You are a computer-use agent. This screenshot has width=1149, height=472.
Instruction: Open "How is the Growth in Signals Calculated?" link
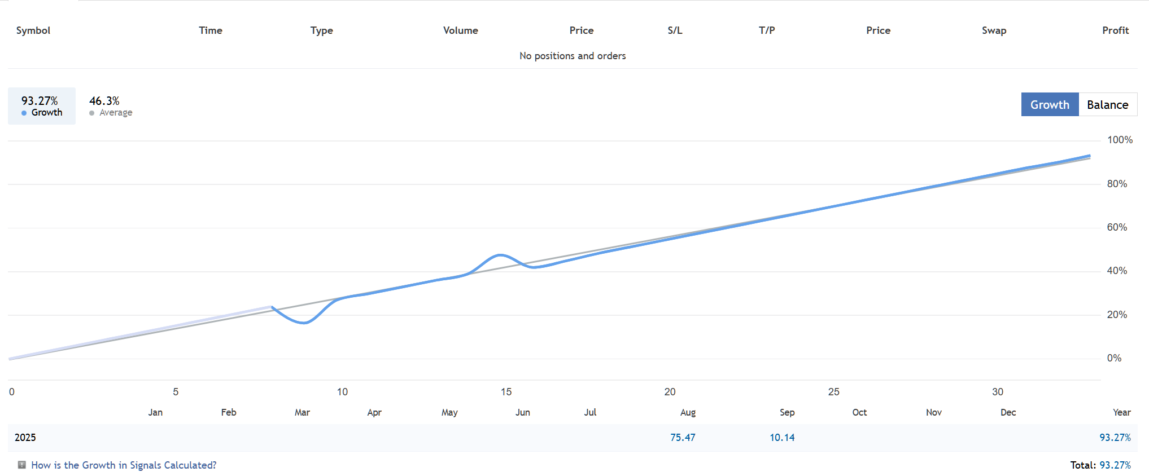click(x=124, y=465)
